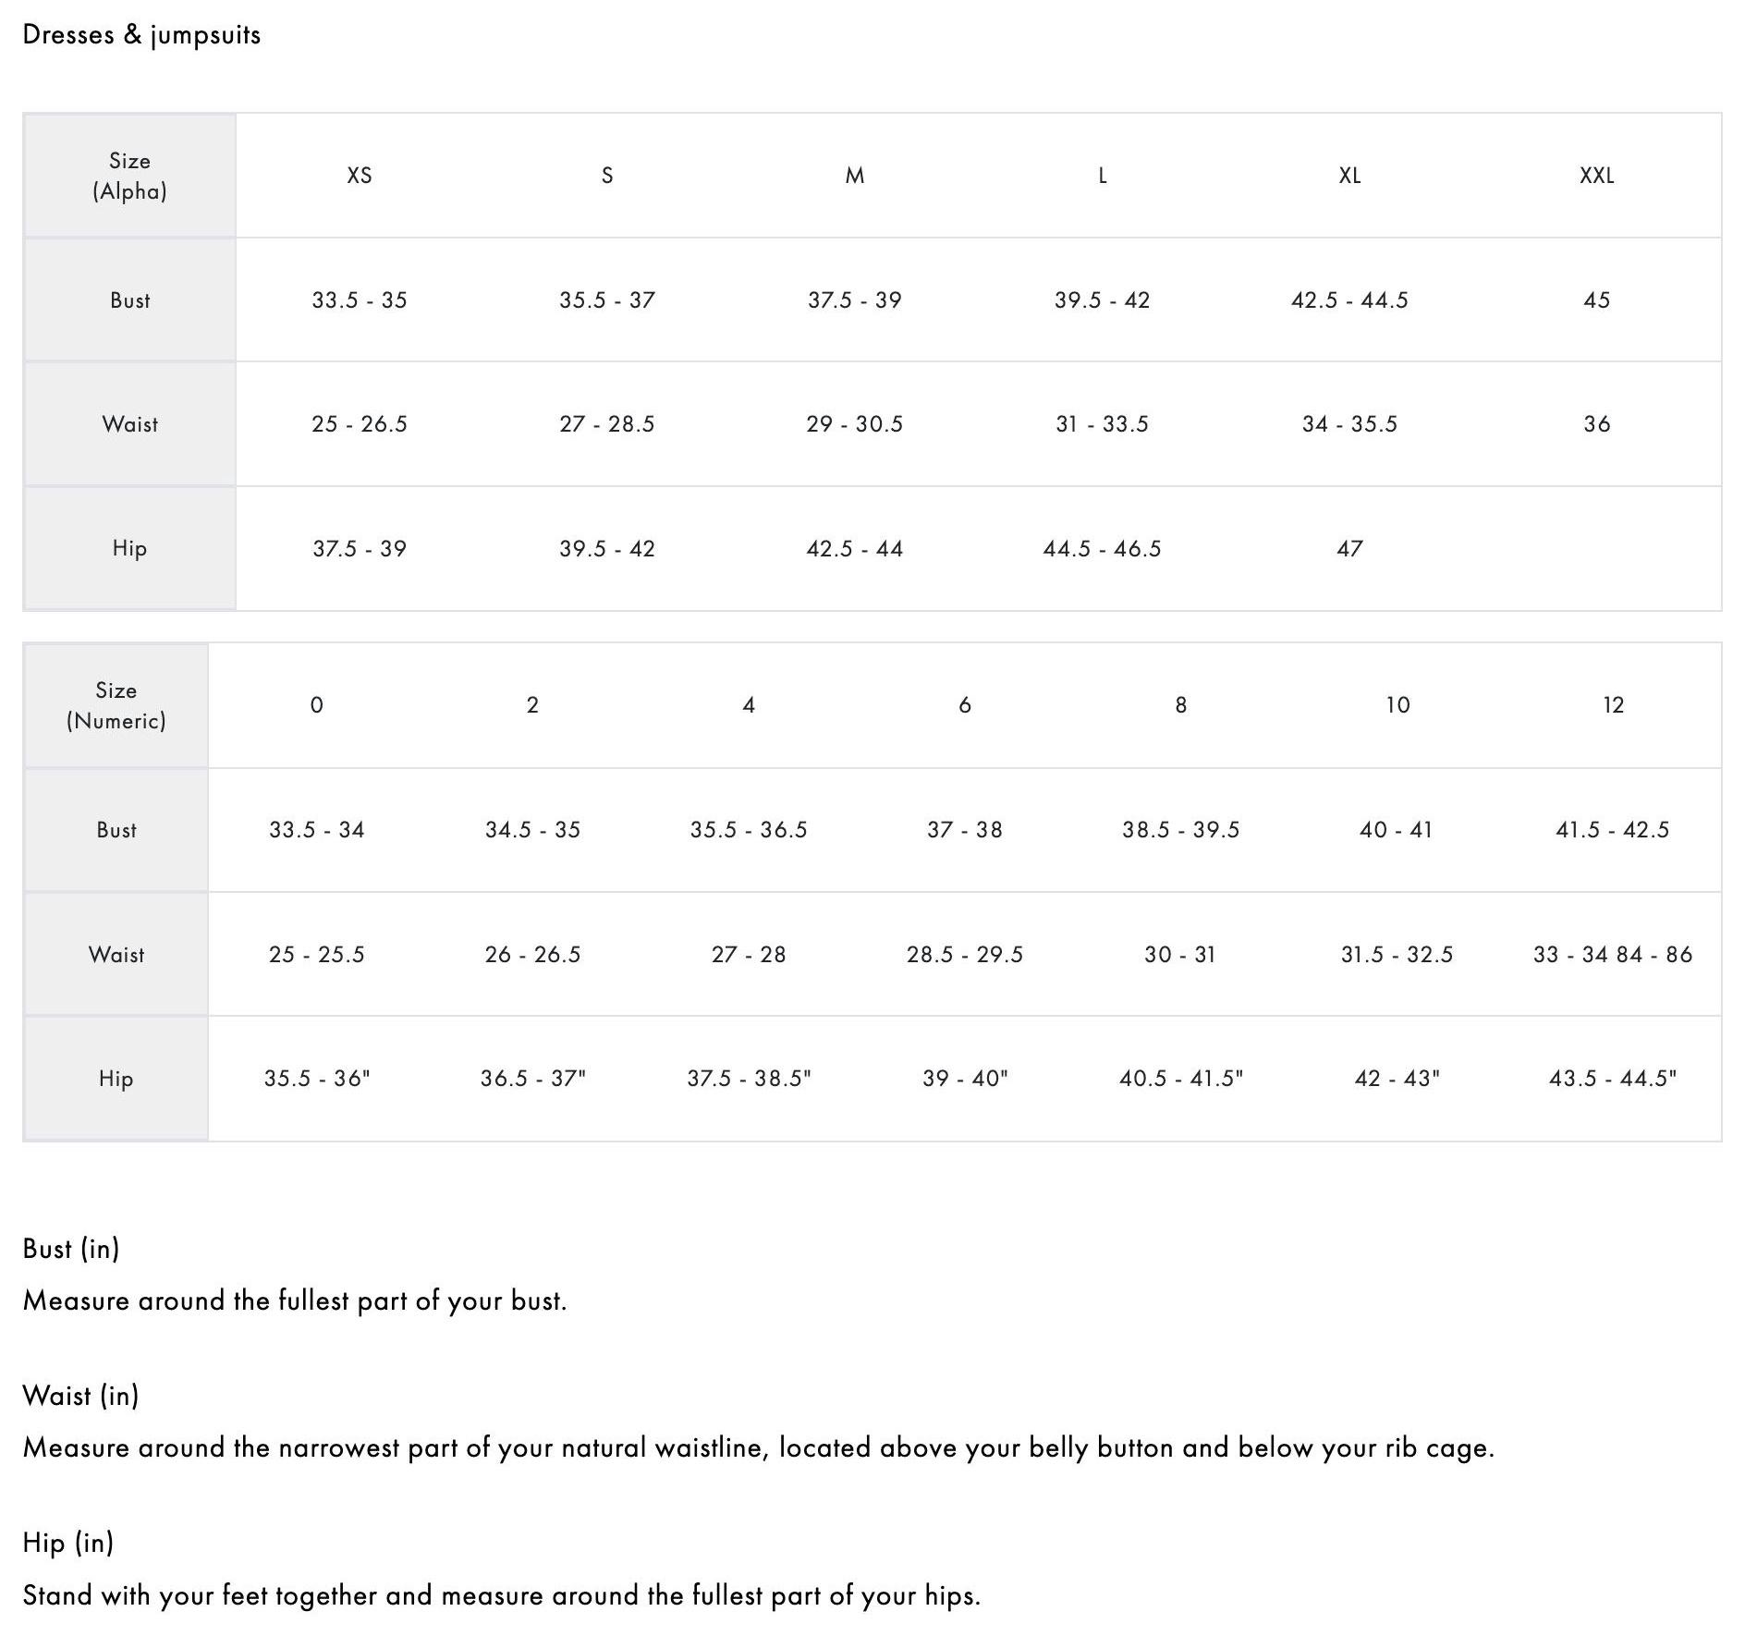
Task: Click the L waist value 31 - 33.5
Action: tap(1102, 424)
